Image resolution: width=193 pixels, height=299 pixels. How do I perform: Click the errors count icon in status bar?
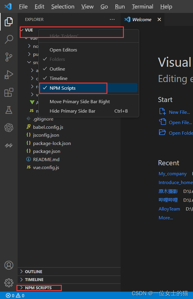[x=8, y=295]
